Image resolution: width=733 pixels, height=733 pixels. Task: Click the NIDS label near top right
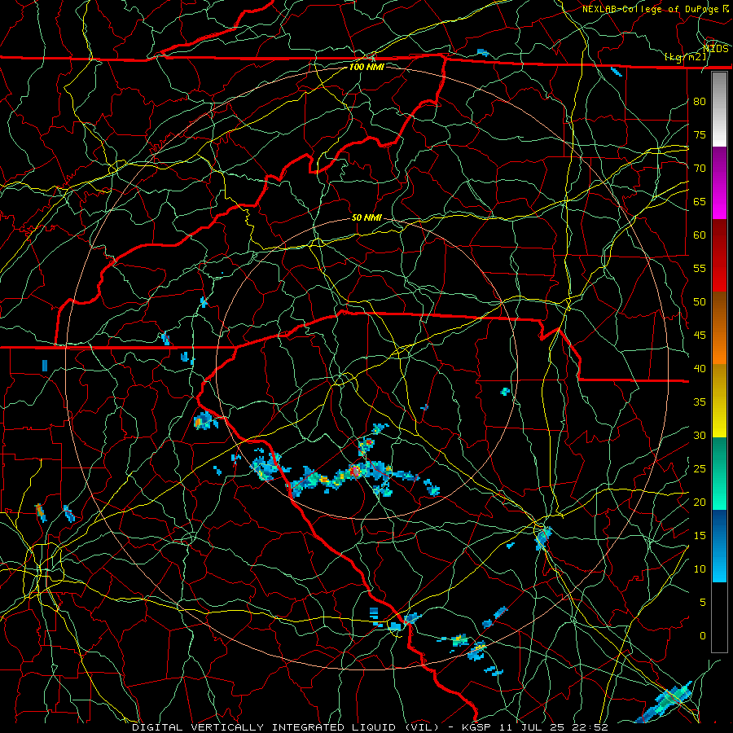pos(716,49)
